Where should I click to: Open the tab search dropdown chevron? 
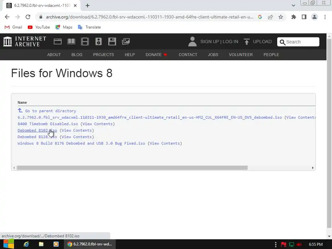[x=293, y=6]
